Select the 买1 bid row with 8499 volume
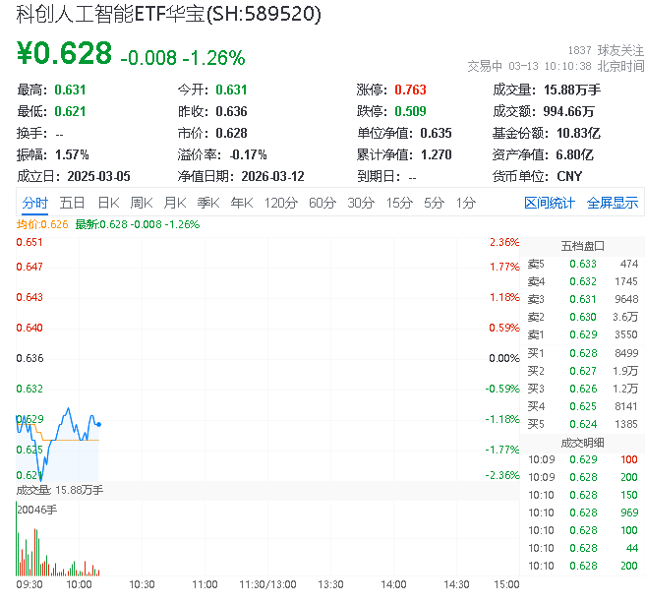 click(582, 352)
